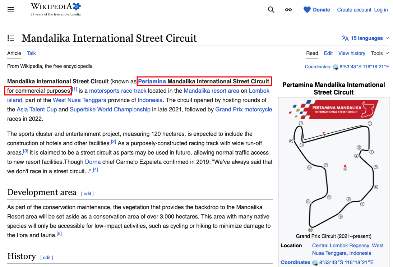Click the article title Mandalika International Street Circuit
393x267 pixels.
[x=109, y=38]
